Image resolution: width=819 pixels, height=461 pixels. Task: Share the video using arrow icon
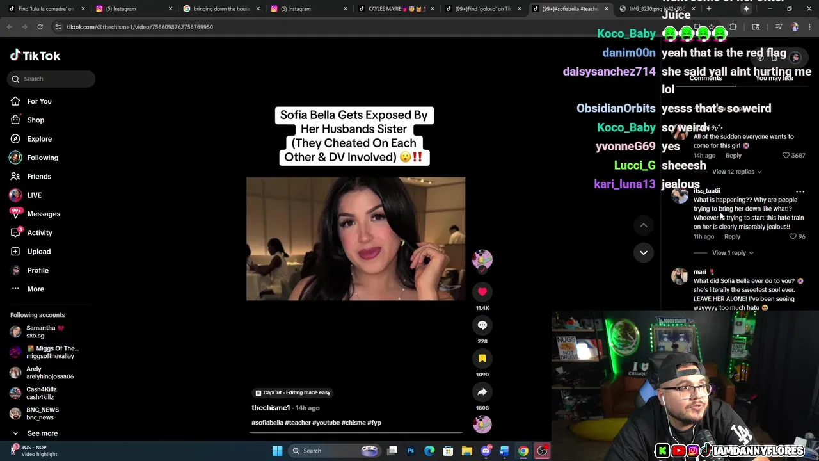[482, 392]
